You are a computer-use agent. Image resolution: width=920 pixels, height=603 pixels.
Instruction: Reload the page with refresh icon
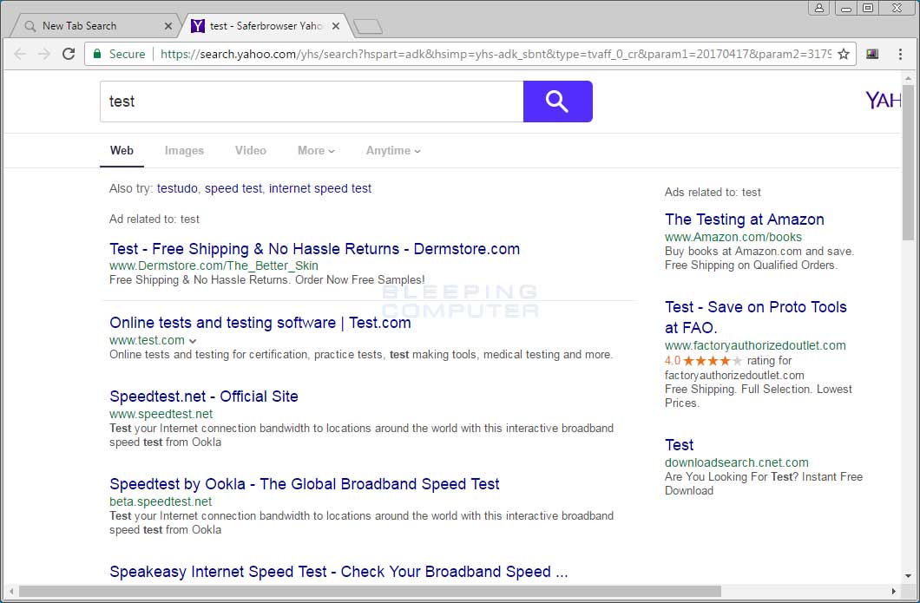(x=69, y=54)
